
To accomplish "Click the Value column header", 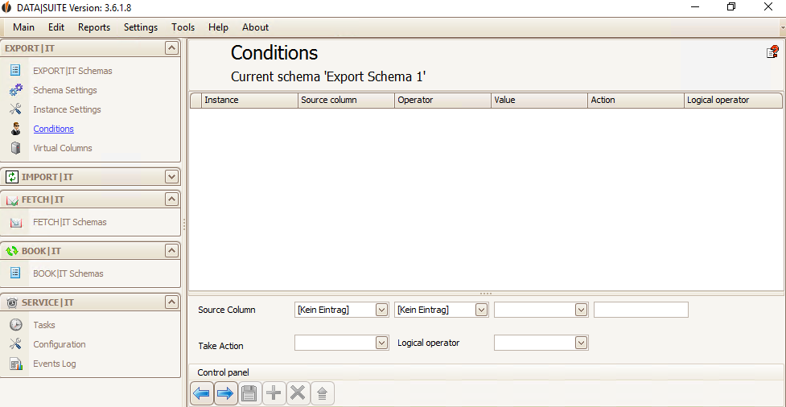I will (539, 100).
